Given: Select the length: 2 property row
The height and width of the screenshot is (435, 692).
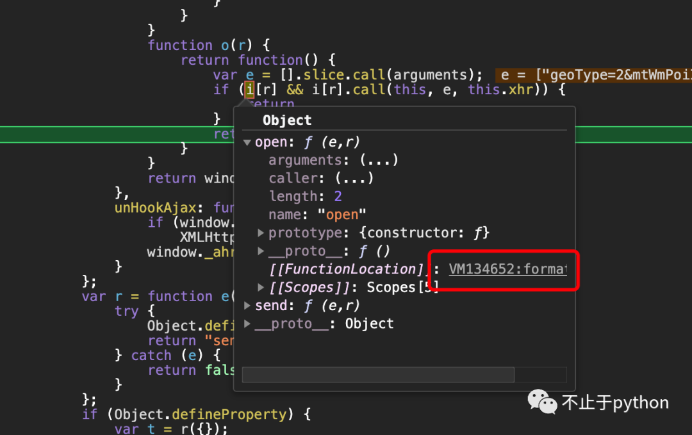Looking at the screenshot, I should pyautogui.click(x=305, y=197).
